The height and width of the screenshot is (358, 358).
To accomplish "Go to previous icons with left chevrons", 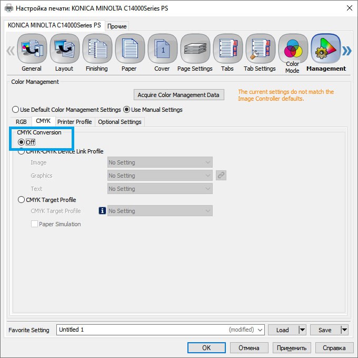I will [x=11, y=51].
